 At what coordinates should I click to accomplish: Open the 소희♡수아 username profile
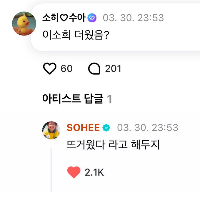64,18
